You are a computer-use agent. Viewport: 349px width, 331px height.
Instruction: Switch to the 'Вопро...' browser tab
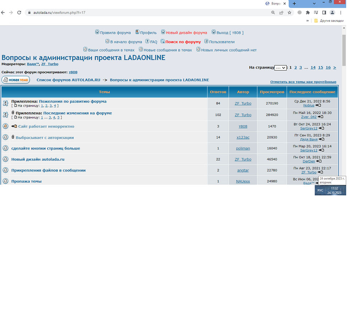click(276, 3)
